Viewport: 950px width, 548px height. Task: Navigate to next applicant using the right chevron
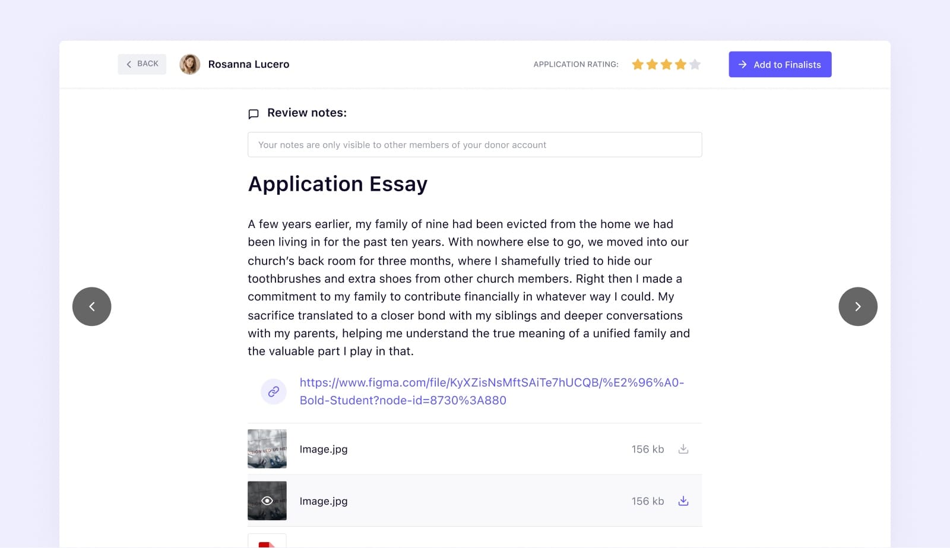pyautogui.click(x=858, y=306)
